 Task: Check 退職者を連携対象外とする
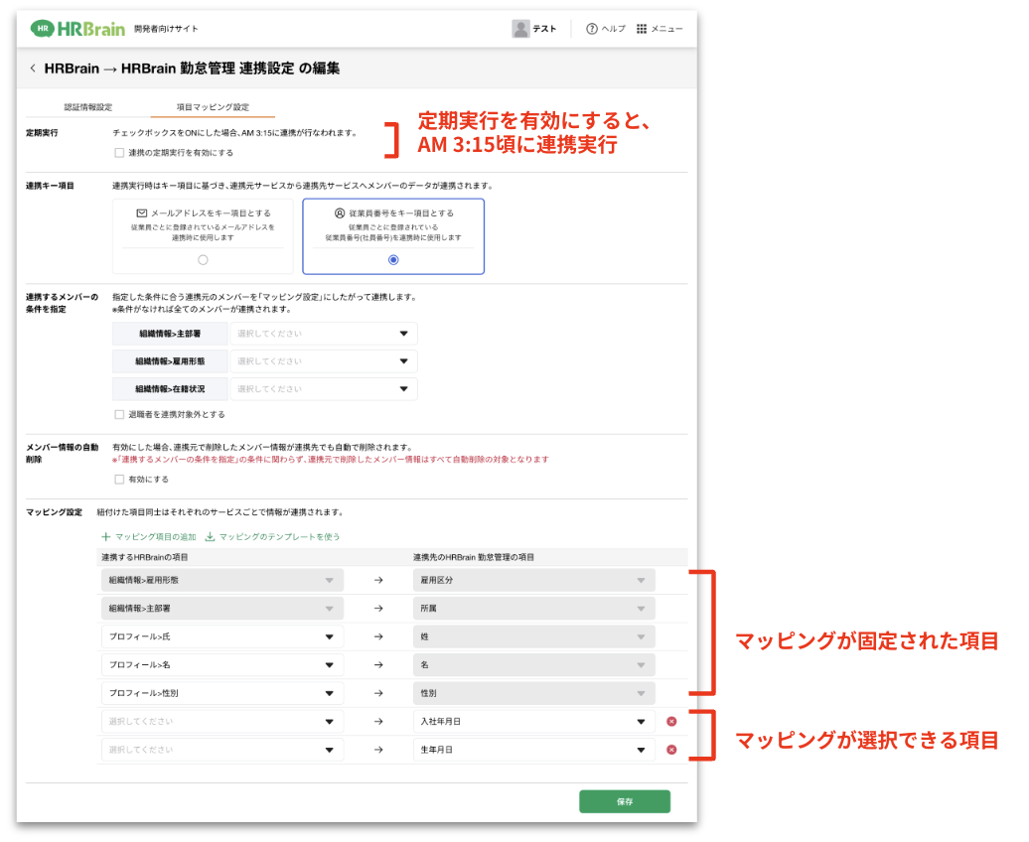point(119,414)
